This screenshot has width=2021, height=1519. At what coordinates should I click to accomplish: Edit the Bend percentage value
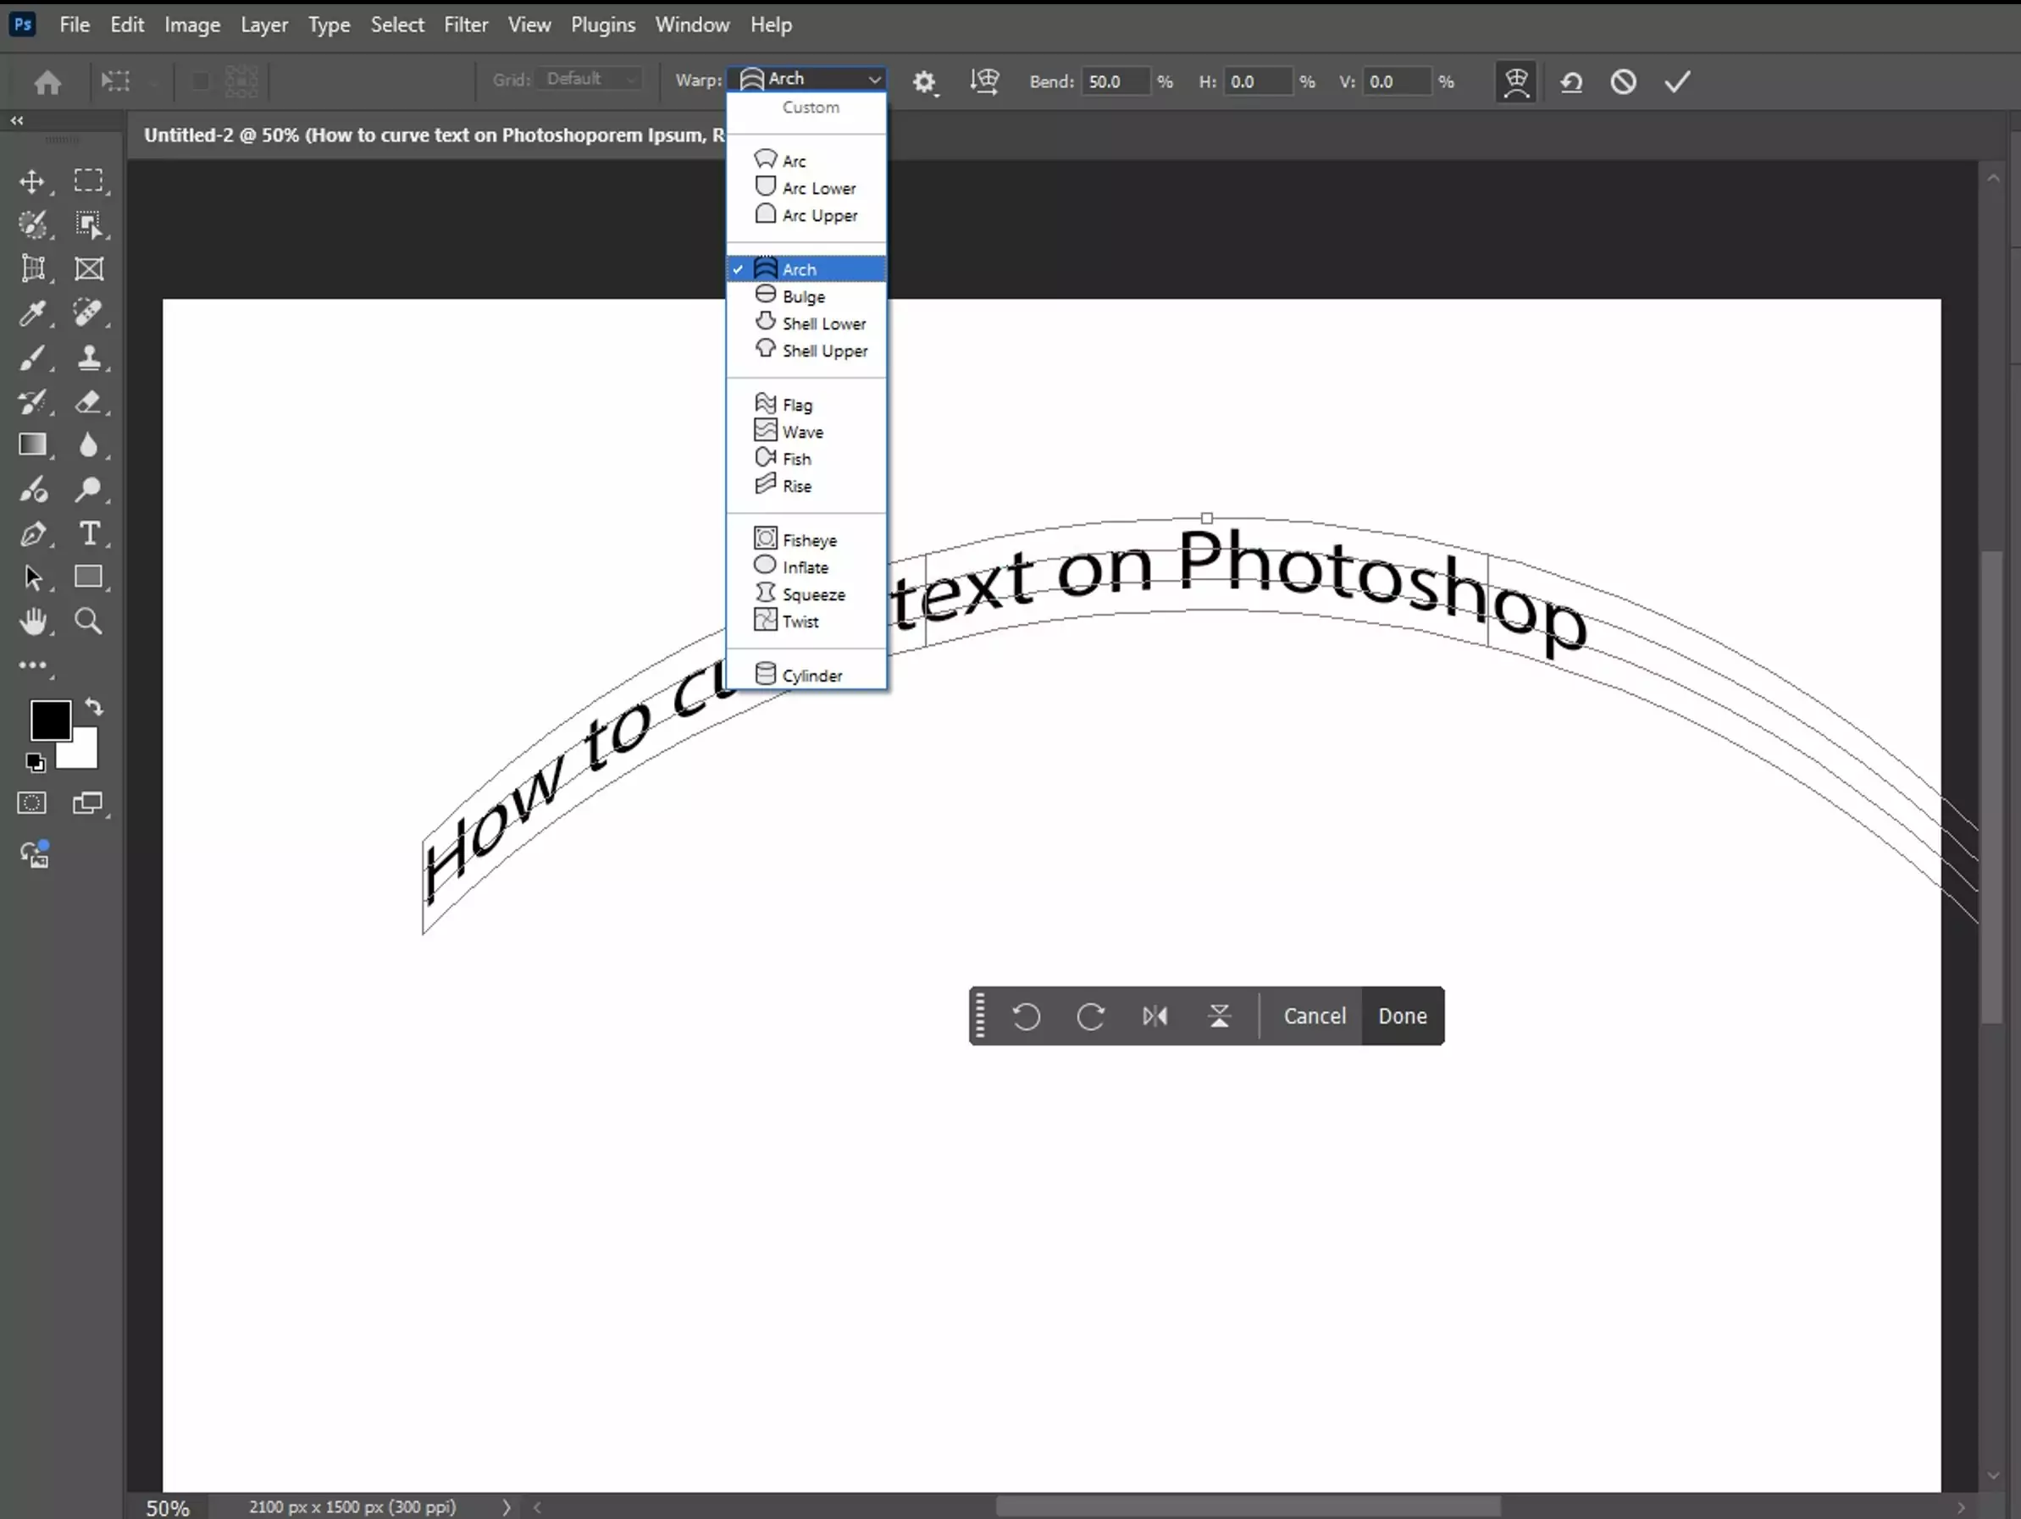pyautogui.click(x=1118, y=81)
